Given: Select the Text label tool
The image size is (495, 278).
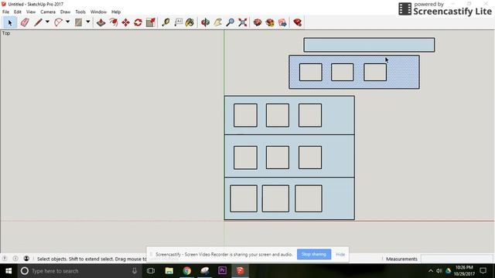Looking at the screenshot, I should tap(179, 22).
